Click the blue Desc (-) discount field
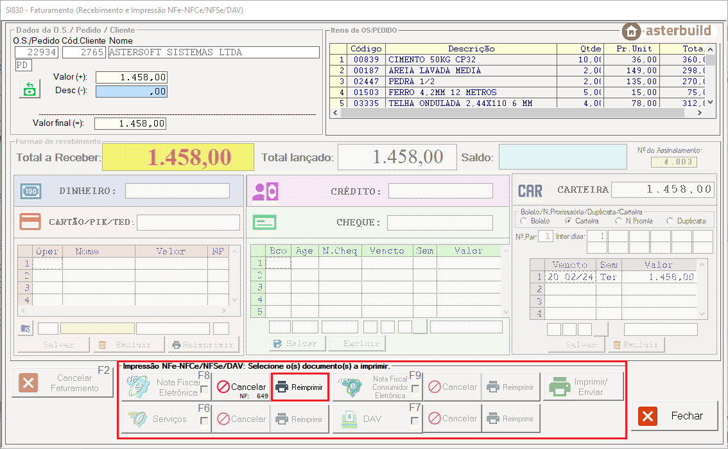 coord(131,91)
